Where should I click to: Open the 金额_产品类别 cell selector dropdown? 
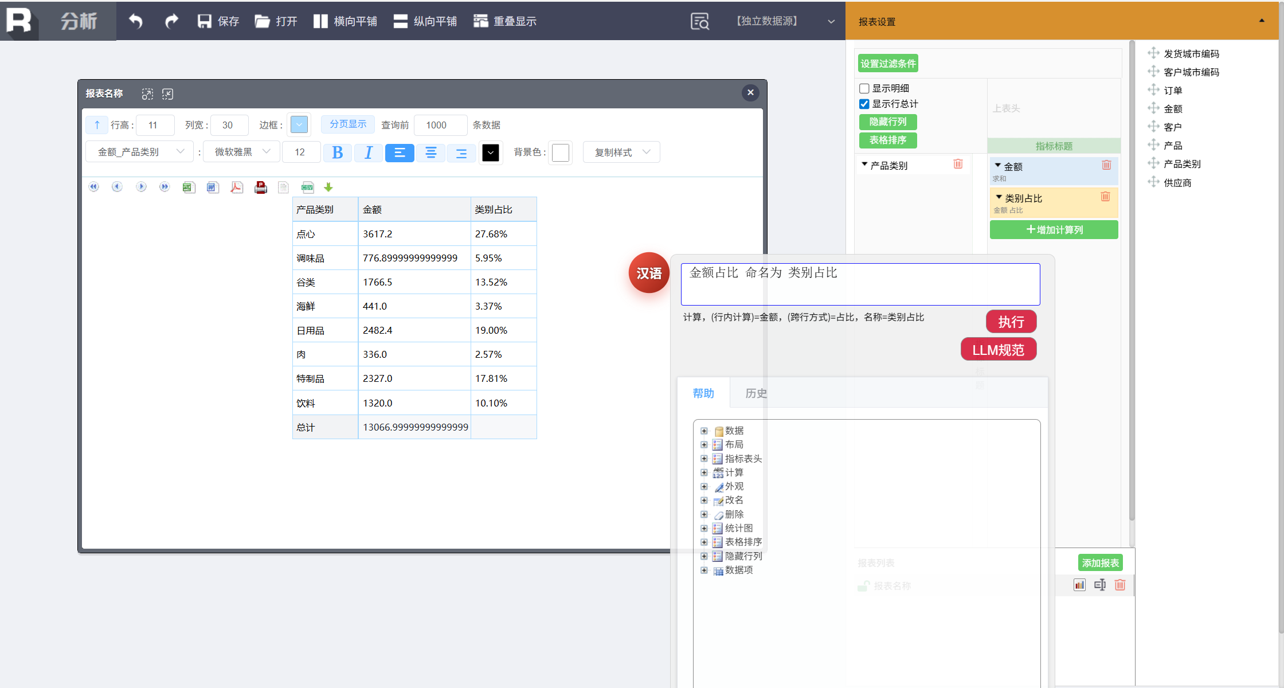pos(140,152)
